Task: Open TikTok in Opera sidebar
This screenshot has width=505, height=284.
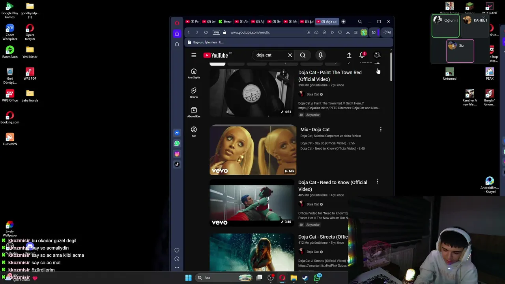Action: pos(177,164)
